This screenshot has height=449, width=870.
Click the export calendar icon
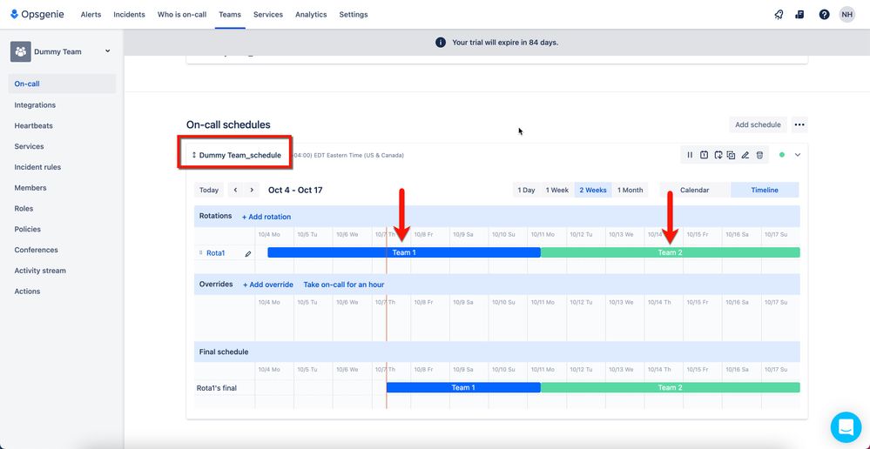718,155
